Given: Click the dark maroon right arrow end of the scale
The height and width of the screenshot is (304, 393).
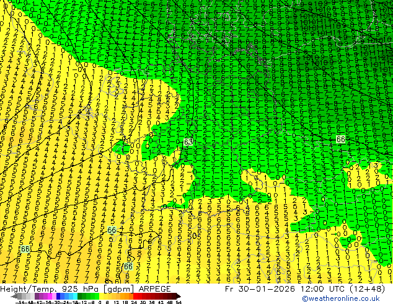Looking at the screenshot, I should [178, 297].
